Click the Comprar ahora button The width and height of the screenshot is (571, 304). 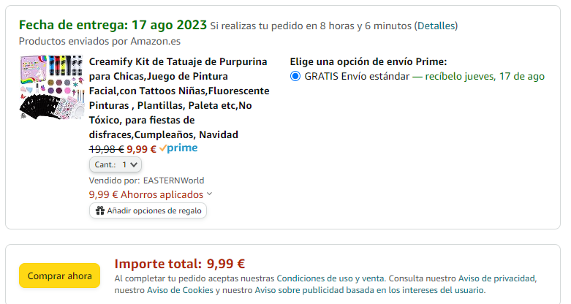tap(60, 276)
